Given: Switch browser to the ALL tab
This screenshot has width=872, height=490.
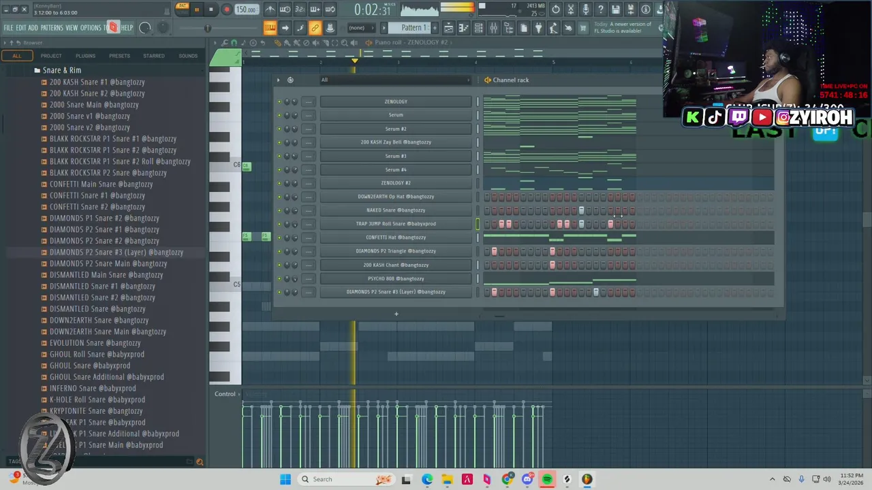Looking at the screenshot, I should [x=17, y=56].
